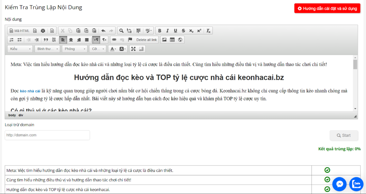366x194 pixels.
Task: Select Align Right
Action: click(x=79, y=40)
